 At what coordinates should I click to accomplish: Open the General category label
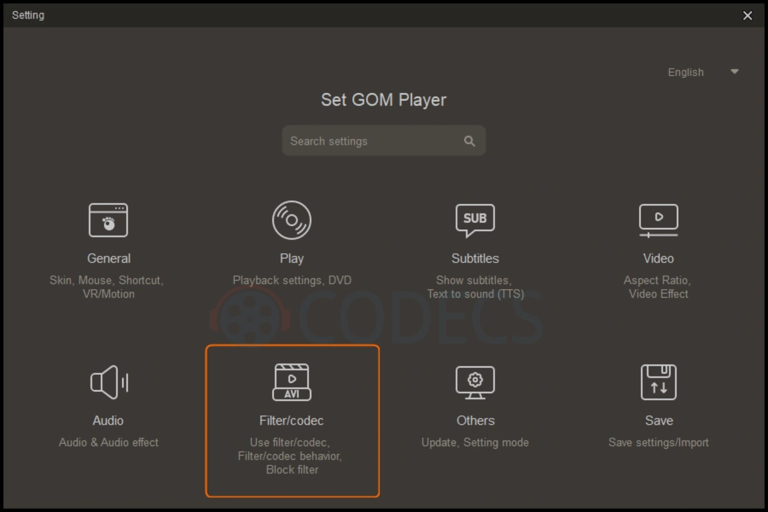pos(109,258)
